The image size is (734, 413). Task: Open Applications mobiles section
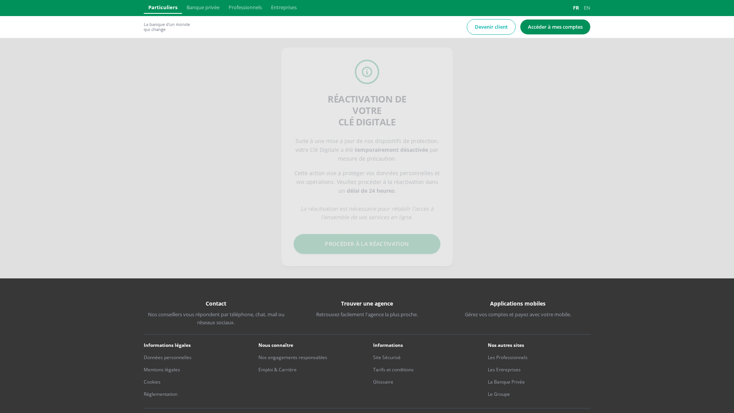pos(518,304)
